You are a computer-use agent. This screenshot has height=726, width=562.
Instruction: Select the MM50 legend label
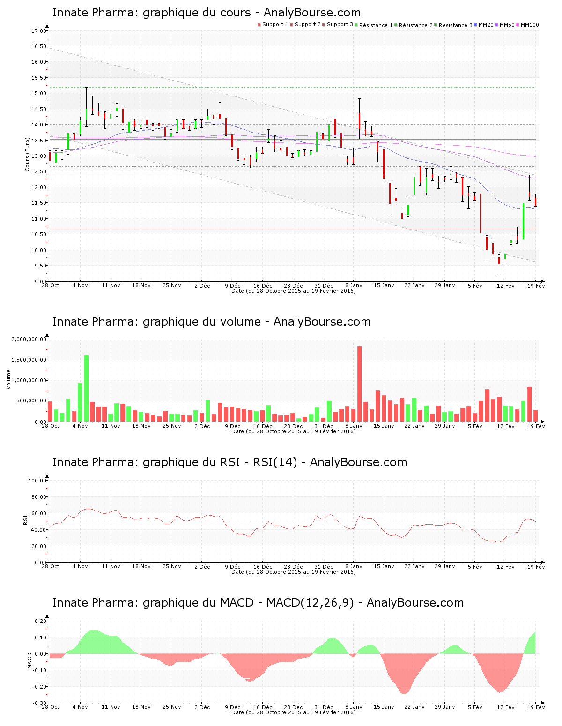pos(507,25)
